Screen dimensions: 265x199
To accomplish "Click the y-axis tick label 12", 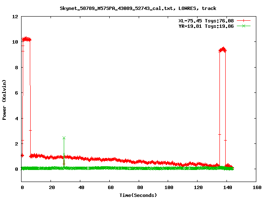I will click(x=15, y=17).
